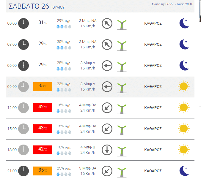Click the clock icon for 15:00
This screenshot has height=179, width=201.
click(x=23, y=129)
